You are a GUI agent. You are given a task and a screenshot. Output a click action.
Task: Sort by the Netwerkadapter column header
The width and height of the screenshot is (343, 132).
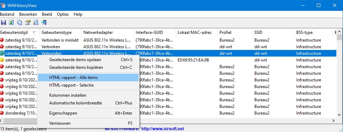[107, 32]
